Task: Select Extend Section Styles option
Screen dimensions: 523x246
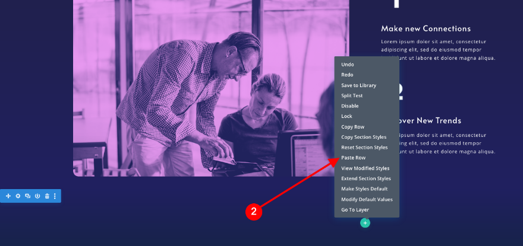Action: [367, 179]
